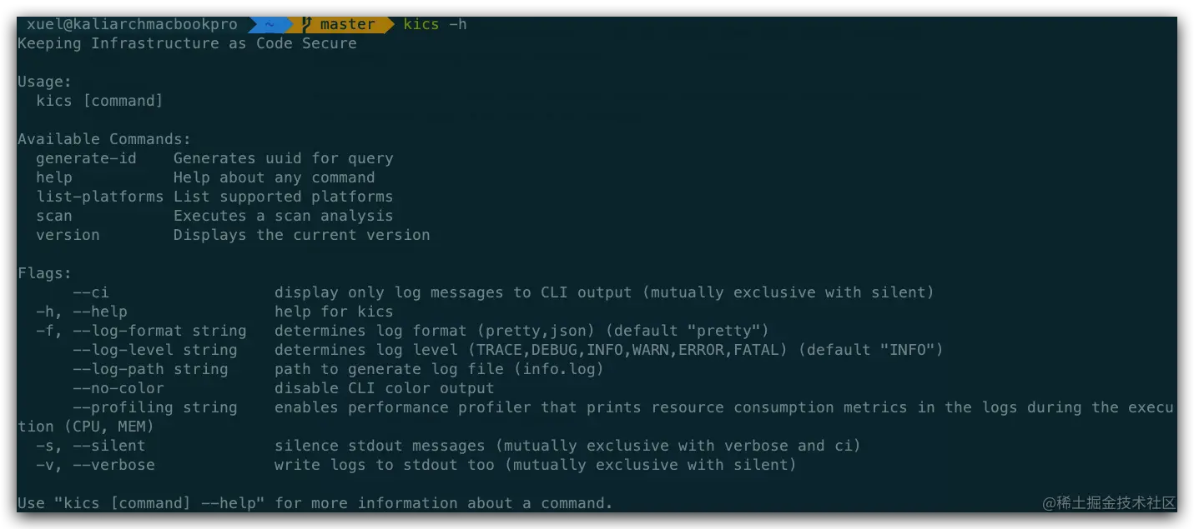Image resolution: width=1194 pixels, height=529 pixels.
Task: Select the generate-id command name
Action: point(86,158)
